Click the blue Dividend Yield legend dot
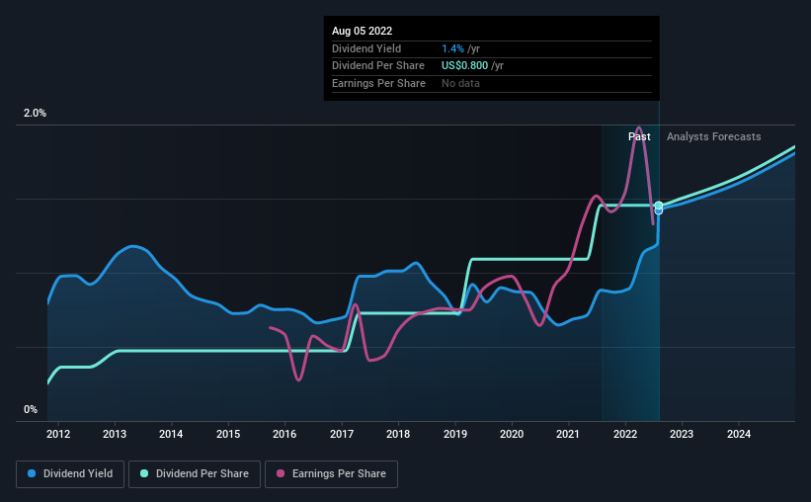 (x=32, y=473)
